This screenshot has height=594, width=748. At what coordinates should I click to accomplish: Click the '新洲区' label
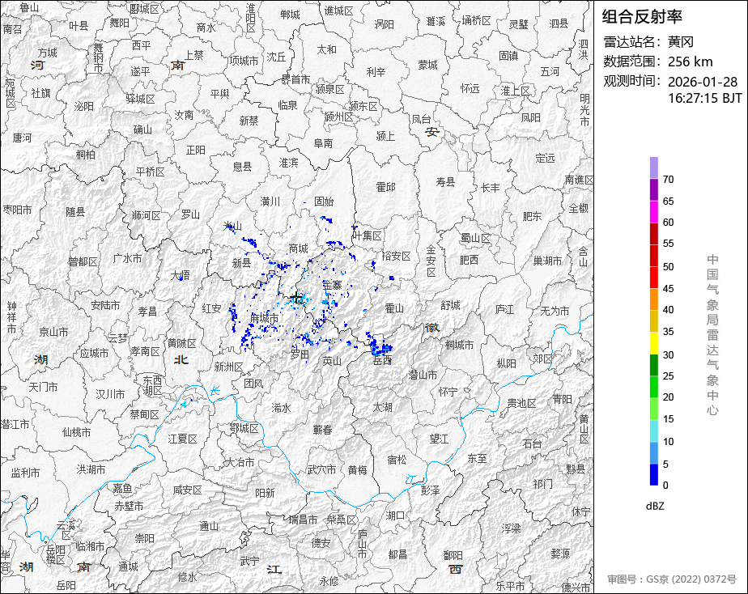(x=228, y=367)
